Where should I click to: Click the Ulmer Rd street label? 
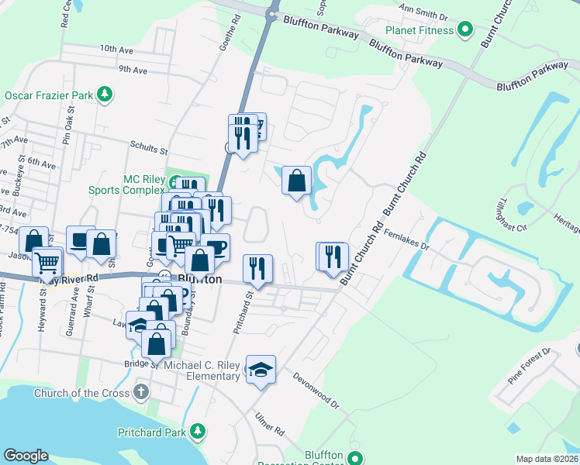pos(270,424)
